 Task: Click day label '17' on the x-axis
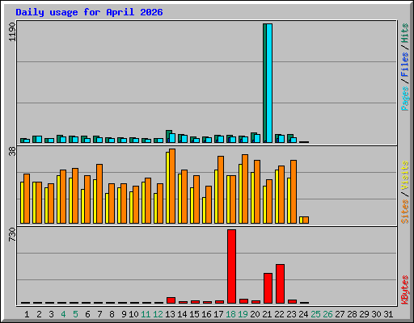pos(218,314)
